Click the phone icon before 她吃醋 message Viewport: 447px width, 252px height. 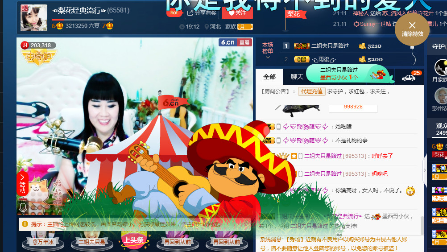pos(278,127)
